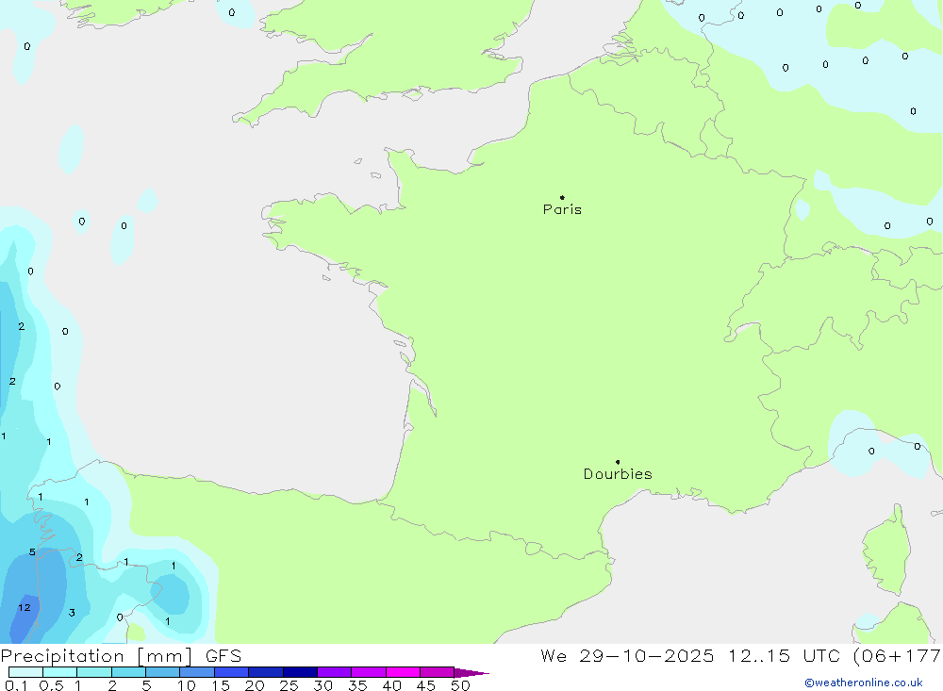Pick the 40-45 mm bright magenta legend swatch
The width and height of the screenshot is (943, 691).
click(x=403, y=672)
